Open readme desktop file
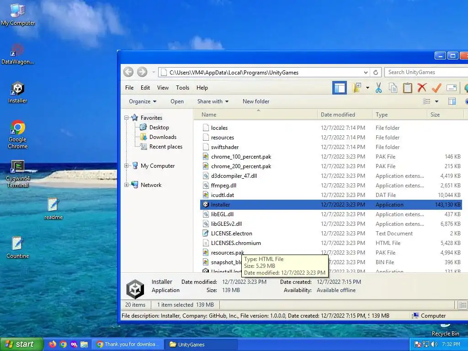The height and width of the screenshot is (351, 468). [53, 208]
